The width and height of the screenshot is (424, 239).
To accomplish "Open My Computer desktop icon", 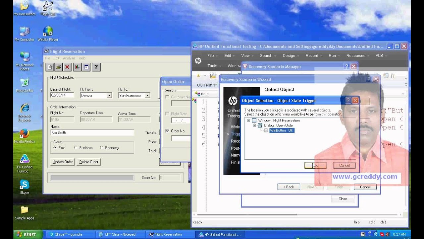I will coord(25,34).
